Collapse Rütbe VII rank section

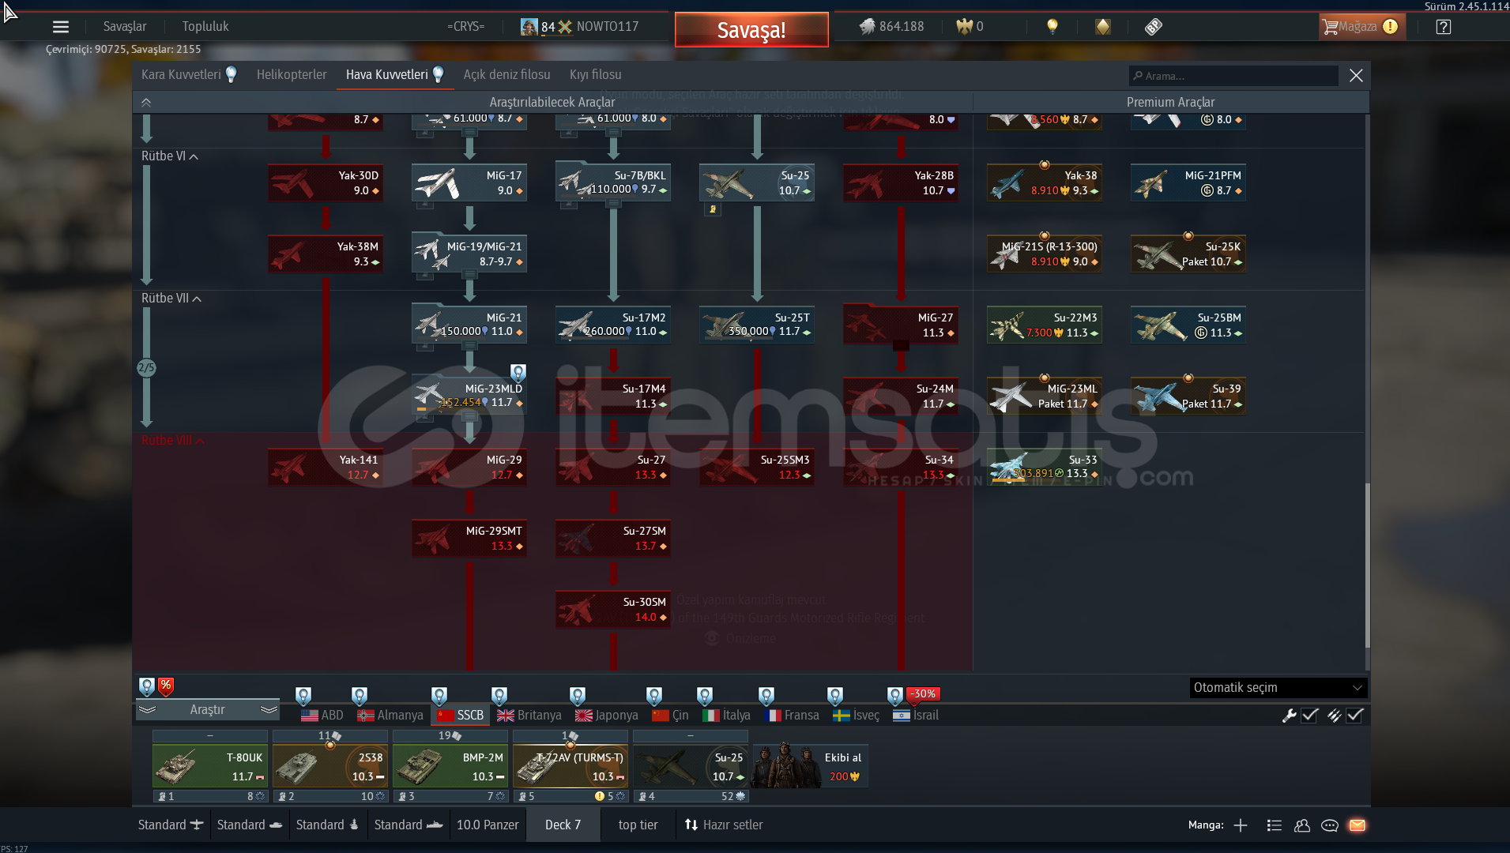(171, 299)
